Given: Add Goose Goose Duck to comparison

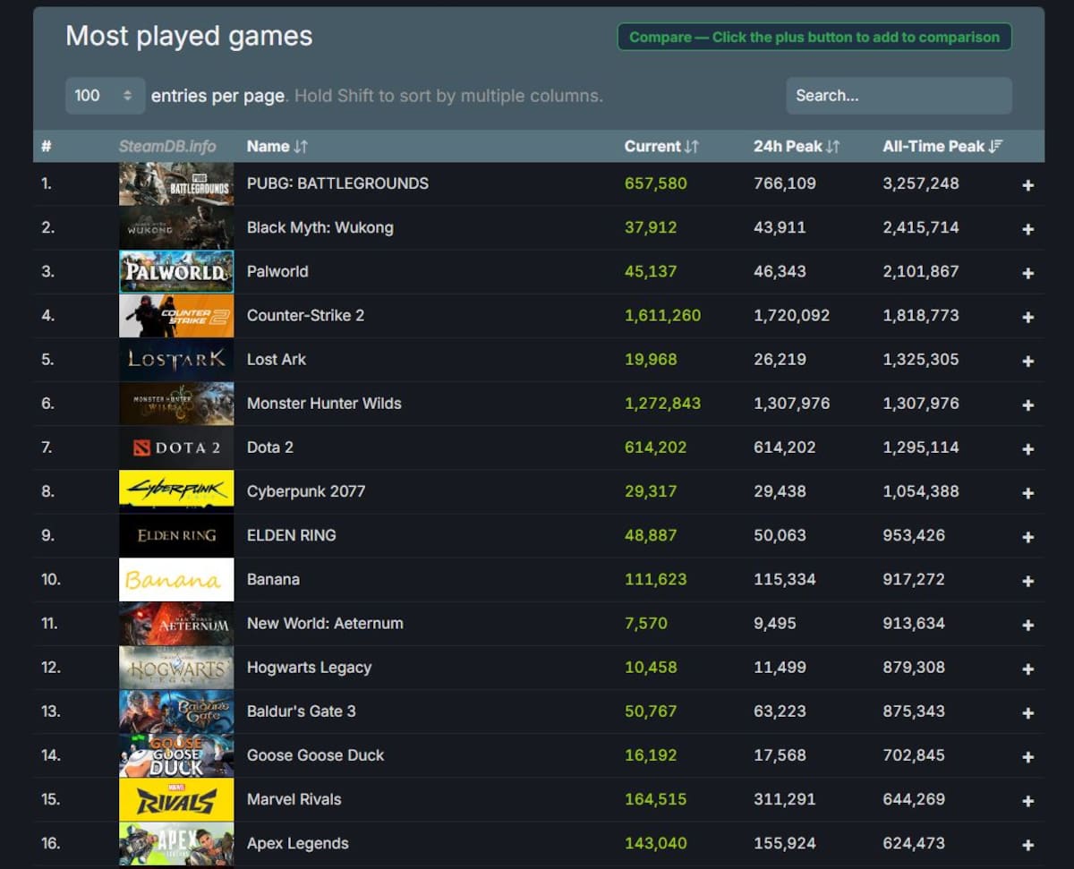Looking at the screenshot, I should point(1027,756).
